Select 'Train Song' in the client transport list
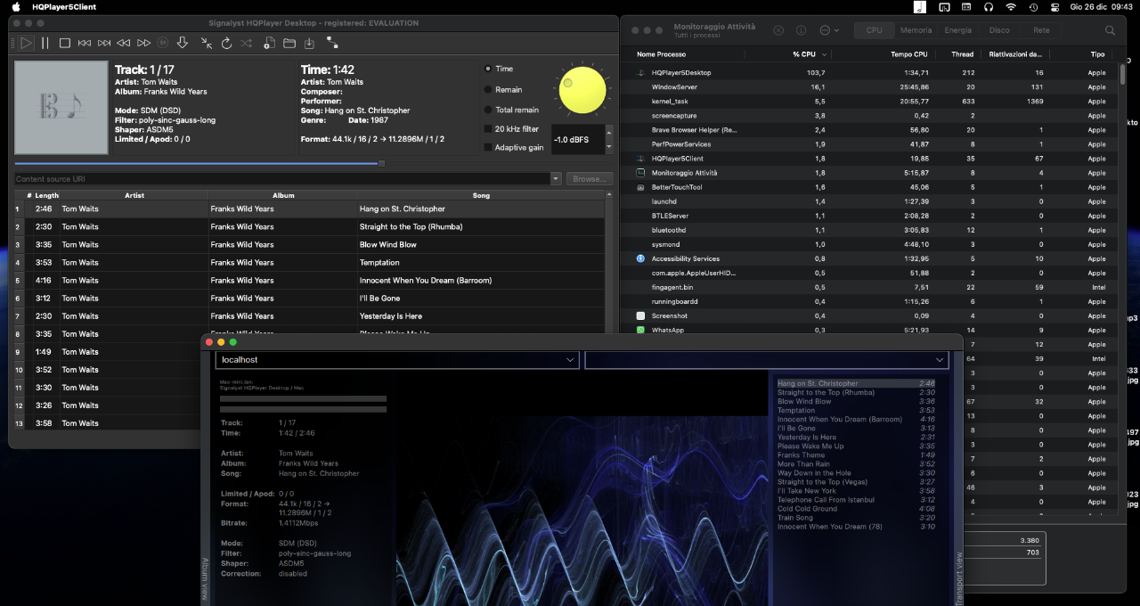Viewport: 1140px width, 606px height. (856, 518)
